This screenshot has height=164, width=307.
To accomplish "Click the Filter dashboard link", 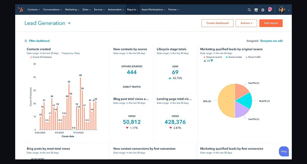I will pos(39,41).
